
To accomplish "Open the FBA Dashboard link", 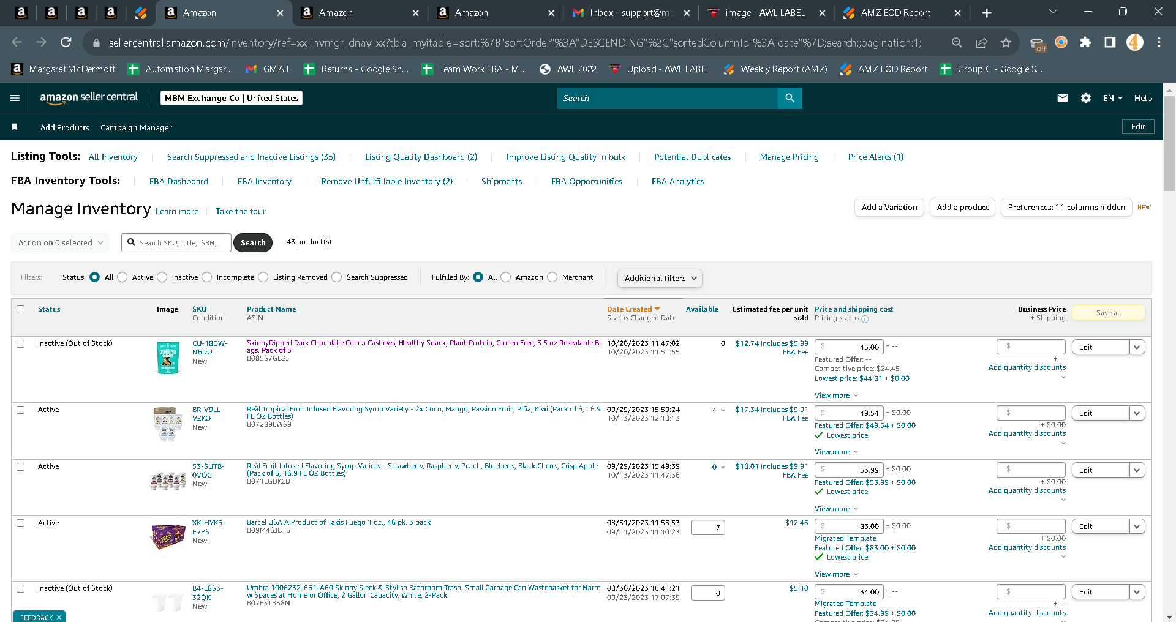I will pos(179,181).
